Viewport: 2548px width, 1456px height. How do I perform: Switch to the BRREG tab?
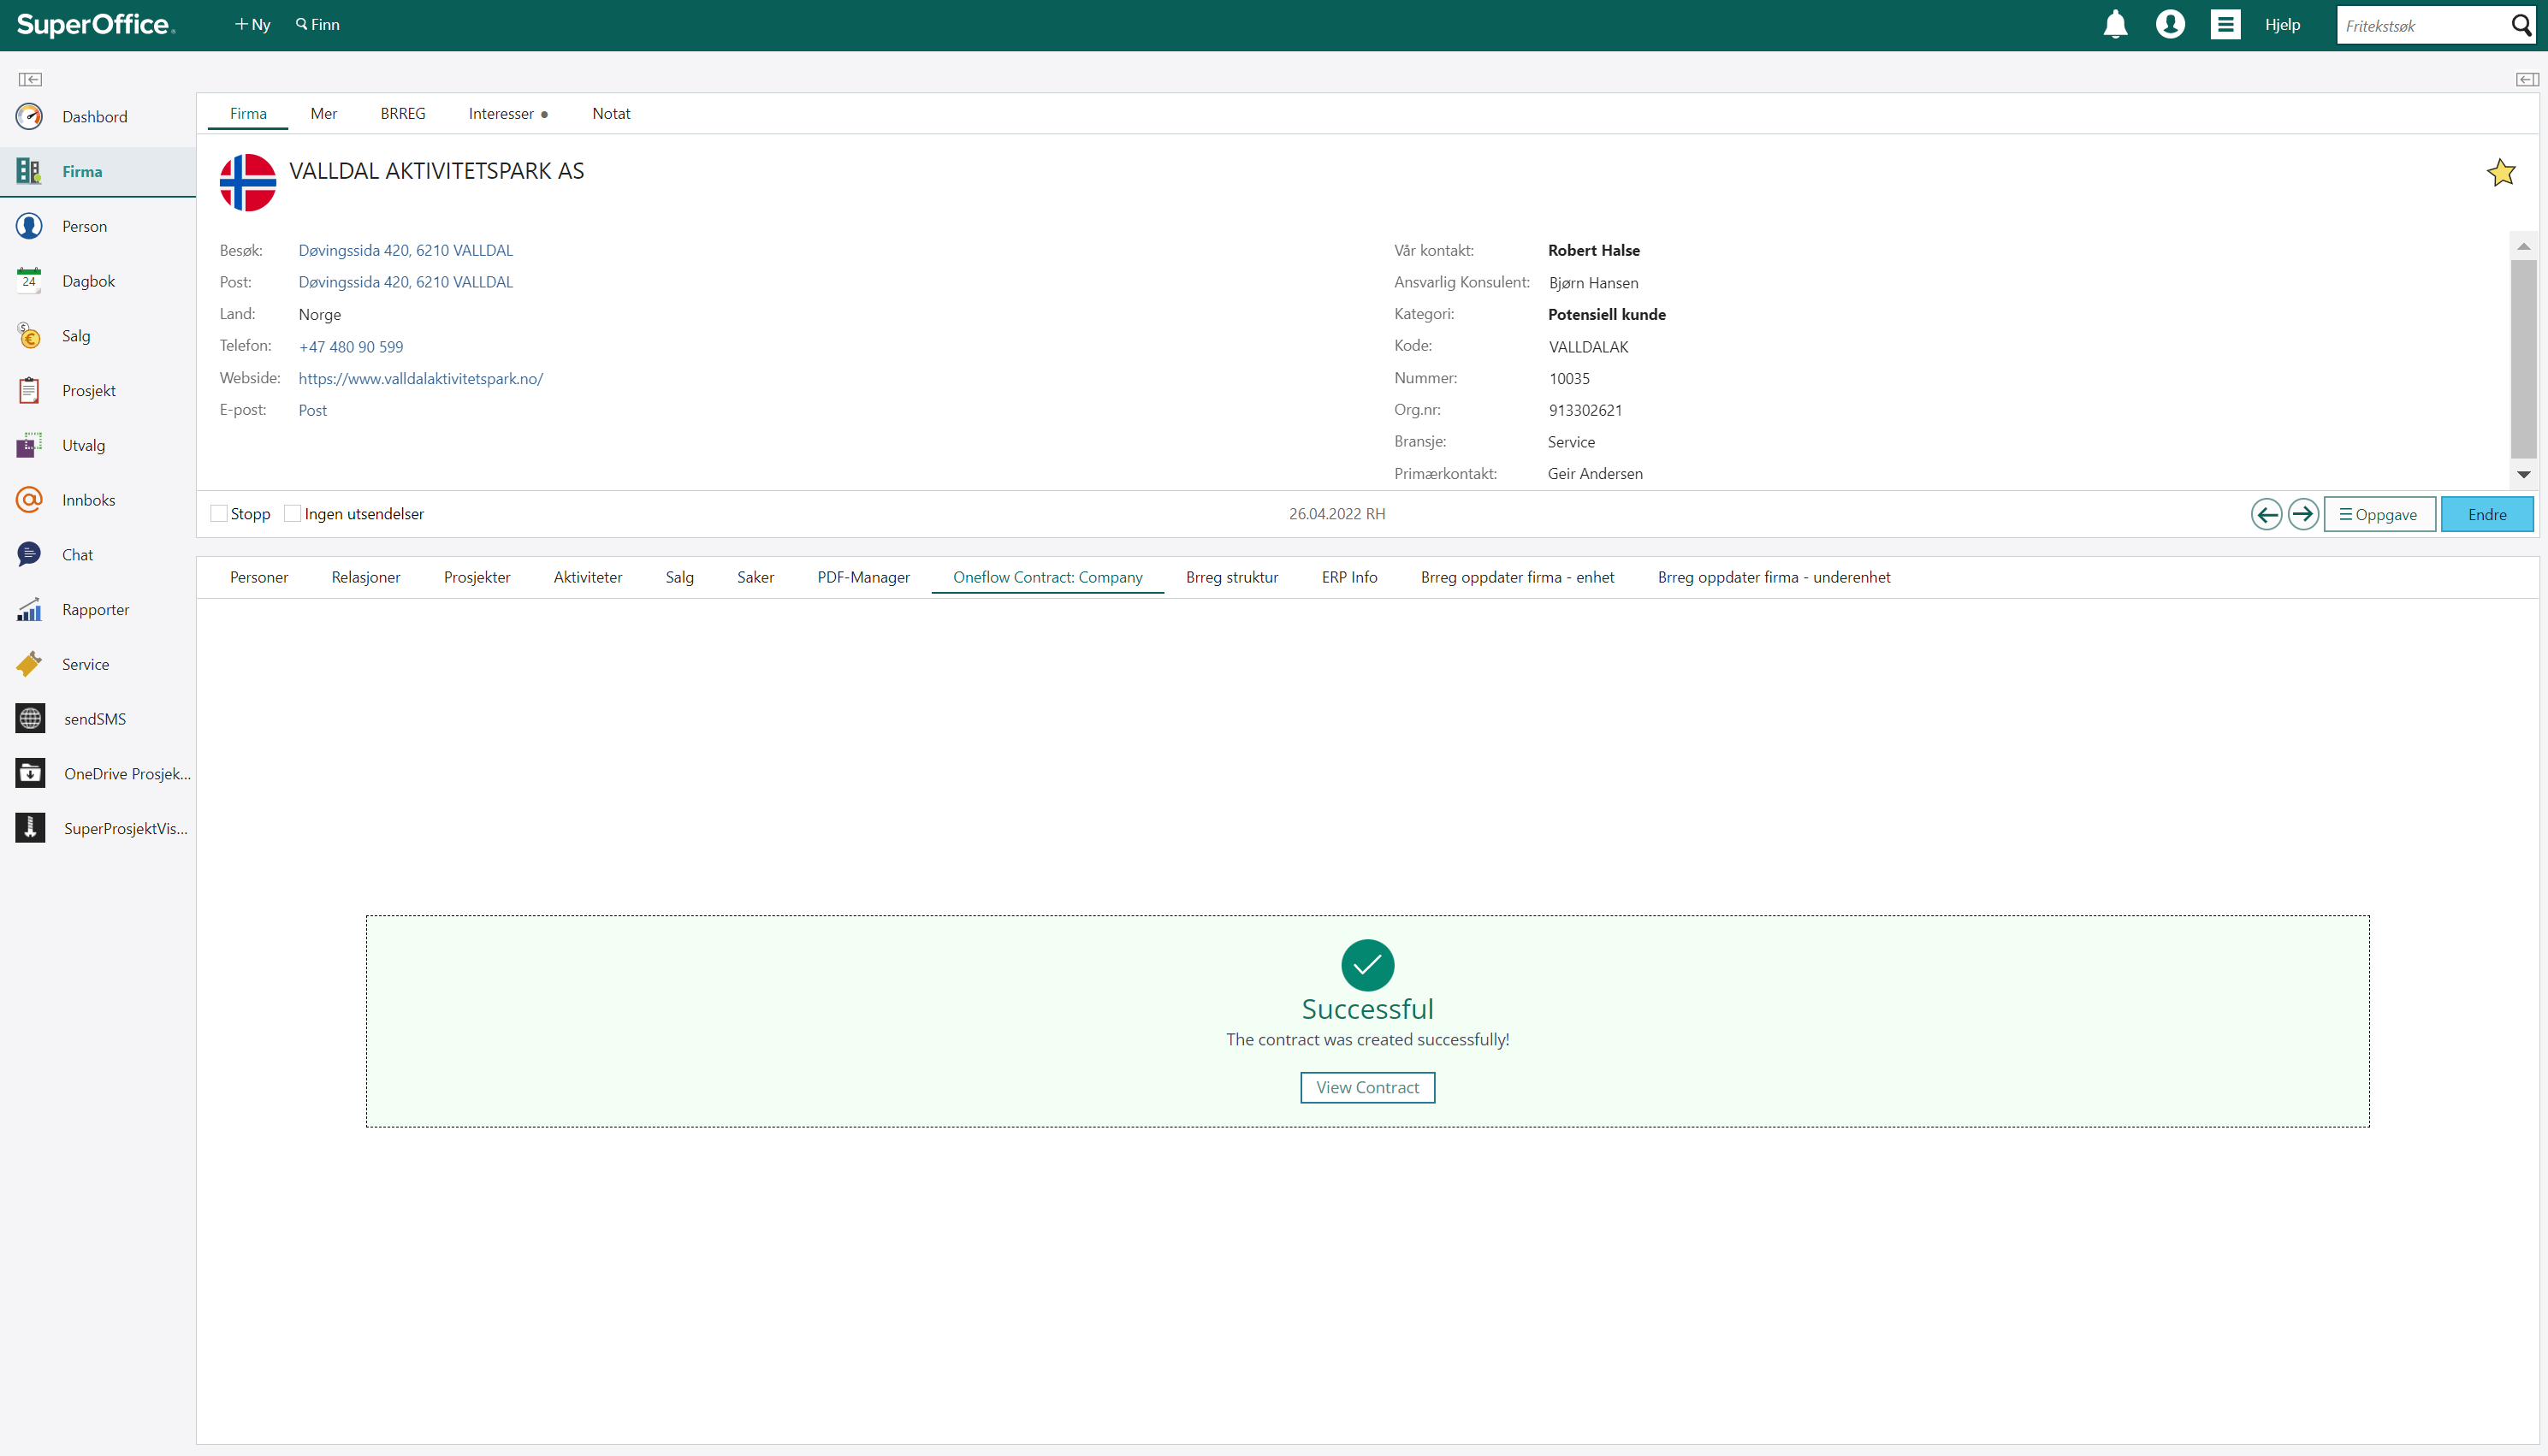tap(403, 114)
